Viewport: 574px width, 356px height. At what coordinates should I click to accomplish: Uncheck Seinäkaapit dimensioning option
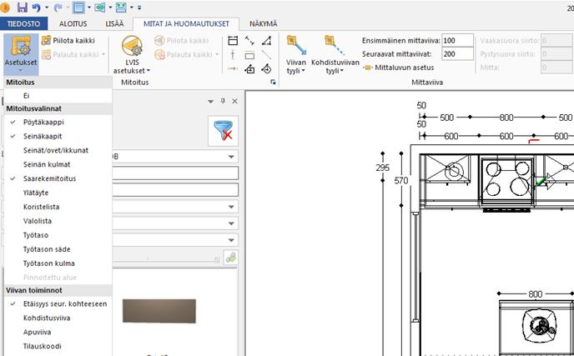(58, 137)
